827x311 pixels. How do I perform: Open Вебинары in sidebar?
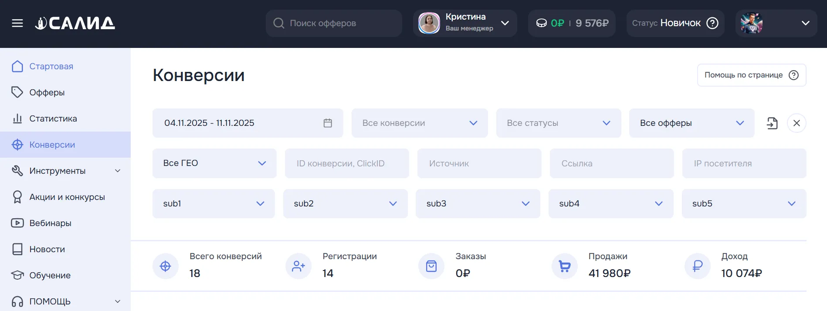[65, 223]
